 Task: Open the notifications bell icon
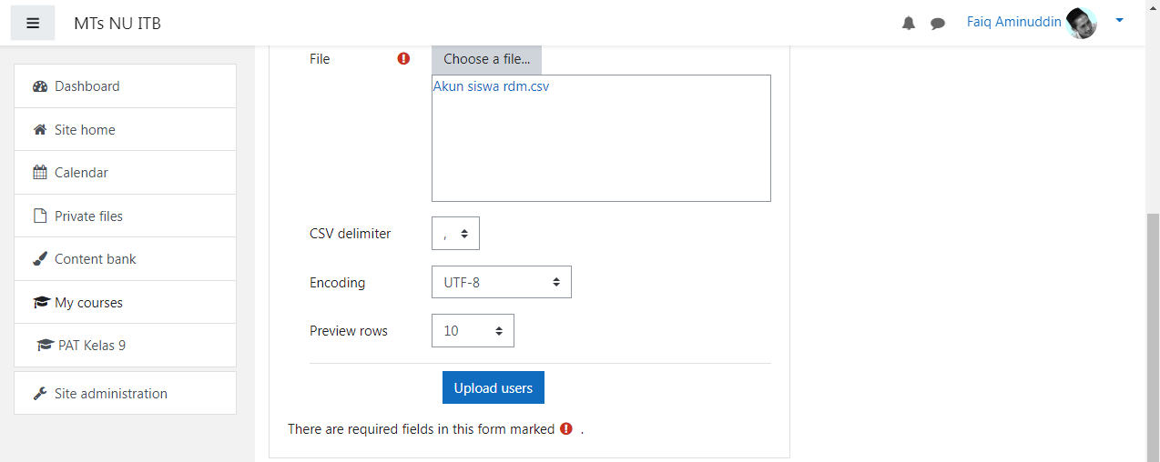point(909,24)
